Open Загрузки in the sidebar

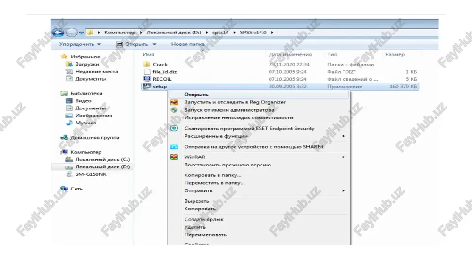[x=87, y=64]
